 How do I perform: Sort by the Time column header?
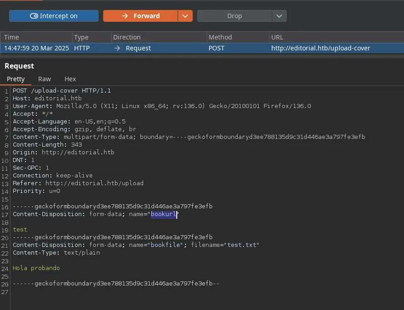point(12,37)
